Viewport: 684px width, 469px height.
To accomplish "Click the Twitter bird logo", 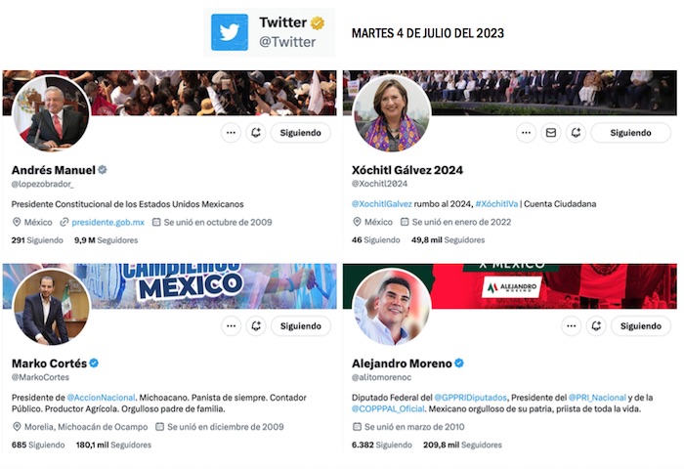I will (230, 32).
